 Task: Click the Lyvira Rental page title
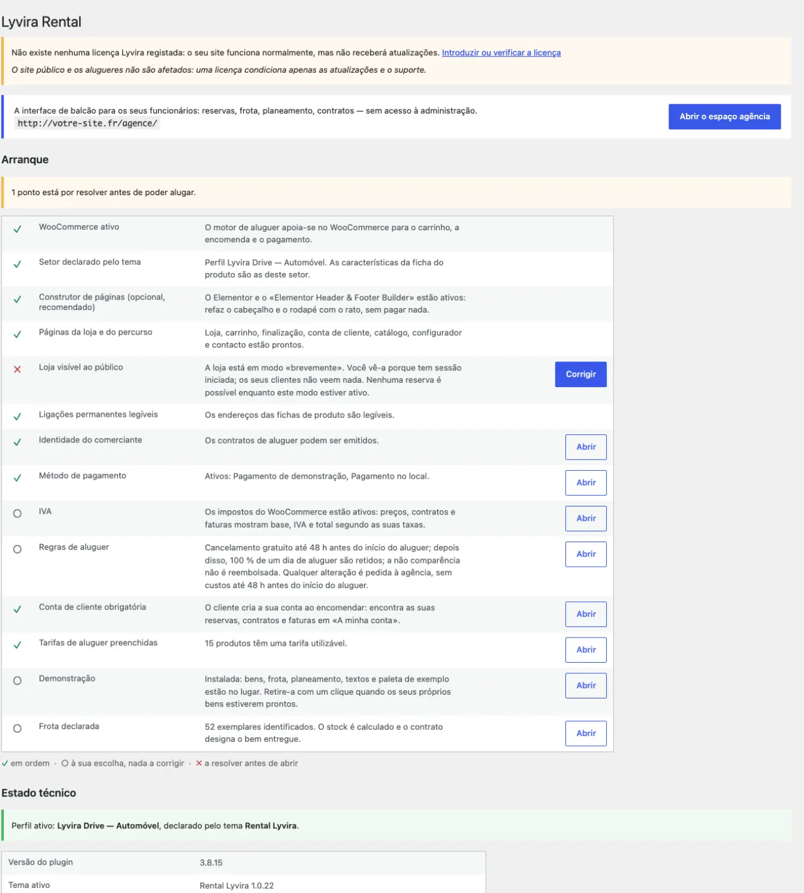click(41, 22)
